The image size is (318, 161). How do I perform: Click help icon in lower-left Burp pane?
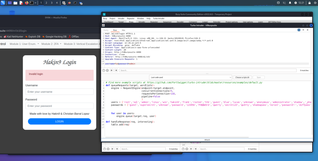click(x=104, y=149)
